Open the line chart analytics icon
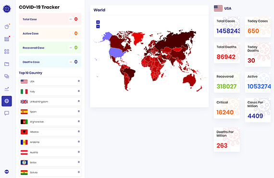274x178 pixels. [7, 89]
